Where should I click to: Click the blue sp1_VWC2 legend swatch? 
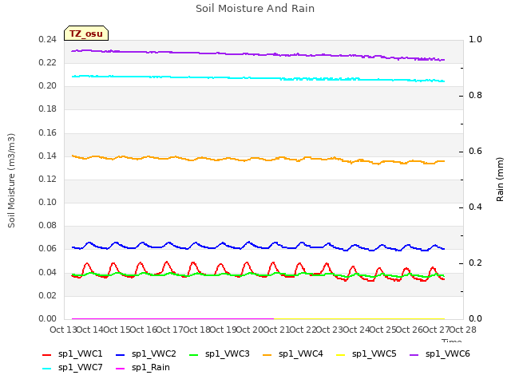pos(121,354)
